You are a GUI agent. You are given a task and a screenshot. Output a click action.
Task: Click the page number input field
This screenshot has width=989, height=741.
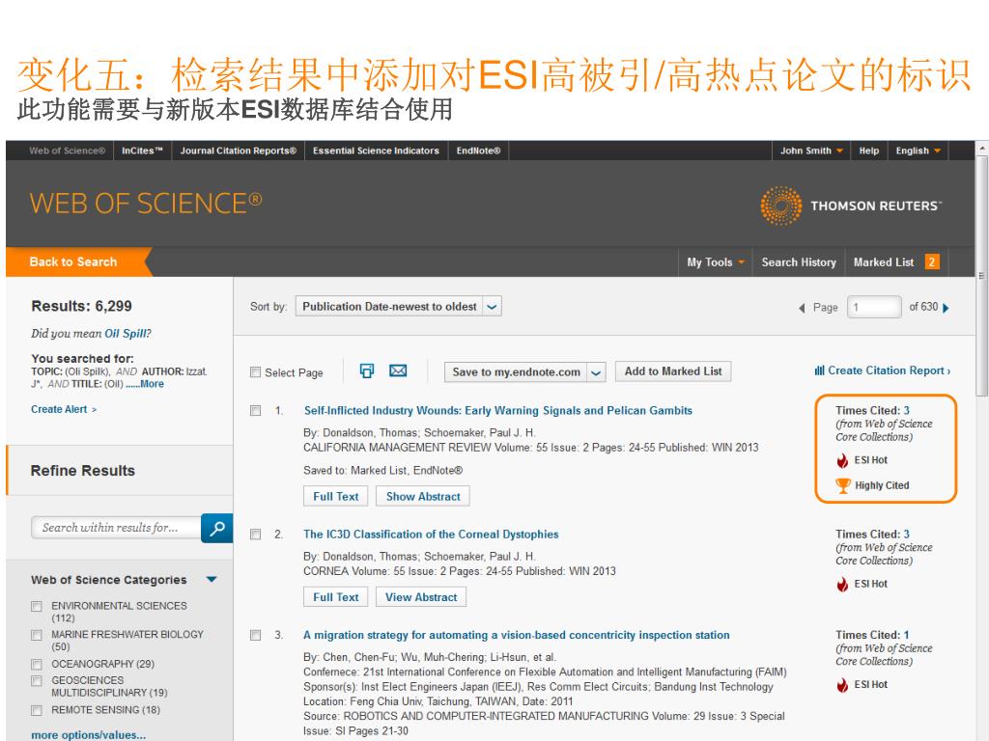(873, 308)
